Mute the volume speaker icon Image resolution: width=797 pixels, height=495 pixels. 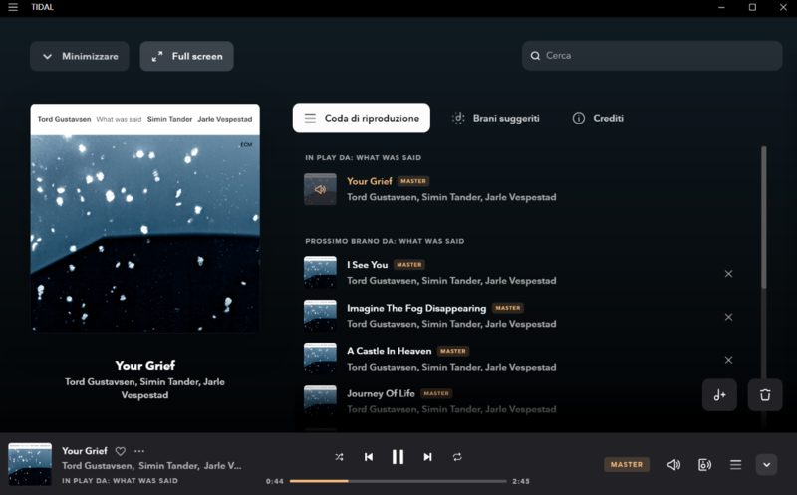674,464
